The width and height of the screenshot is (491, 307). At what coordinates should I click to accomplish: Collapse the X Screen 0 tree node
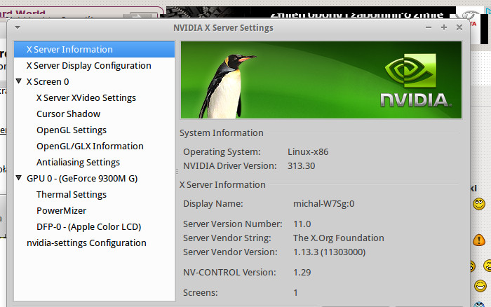pyautogui.click(x=19, y=81)
